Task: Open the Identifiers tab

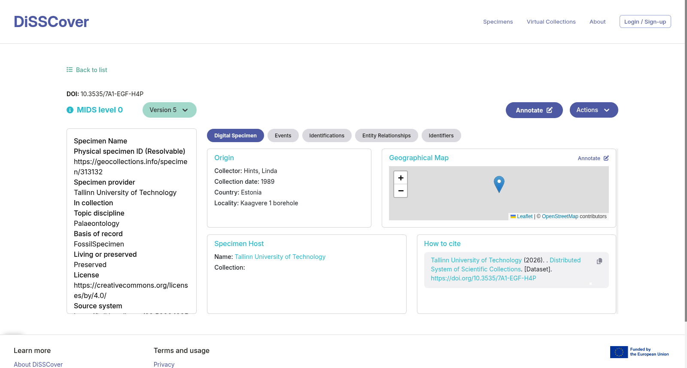Action: coord(441,136)
